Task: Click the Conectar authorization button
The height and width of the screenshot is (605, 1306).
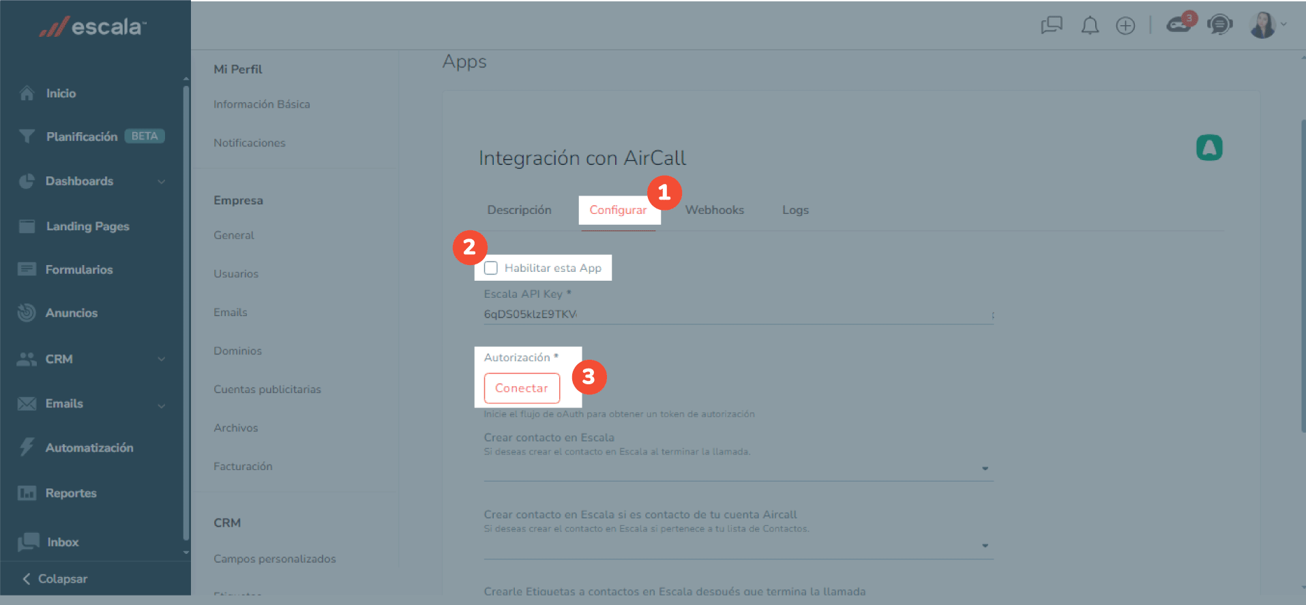Action: tap(522, 388)
